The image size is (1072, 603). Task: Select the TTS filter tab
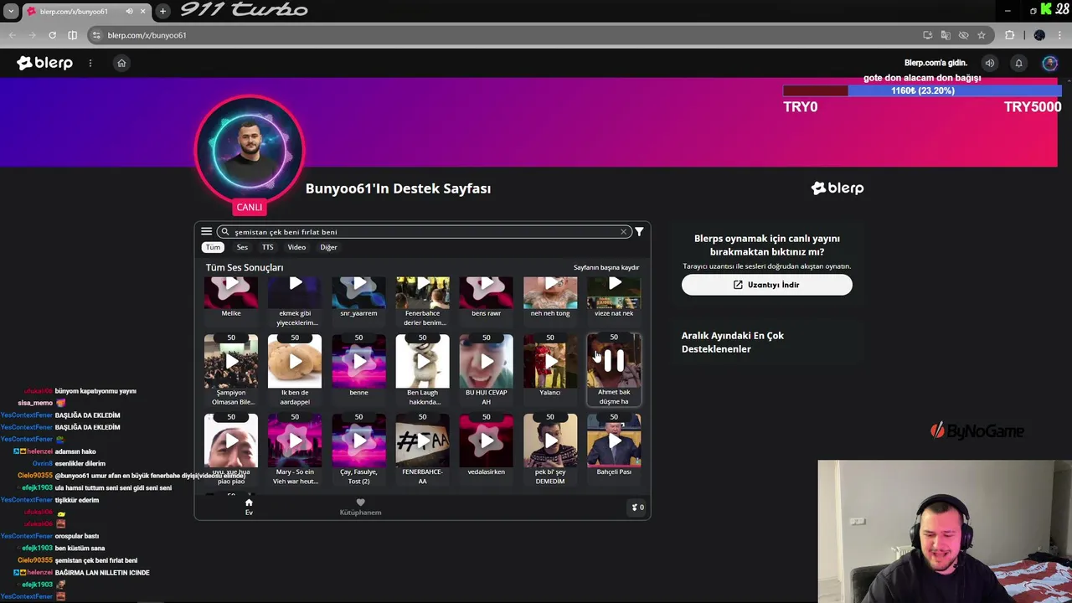click(x=268, y=247)
